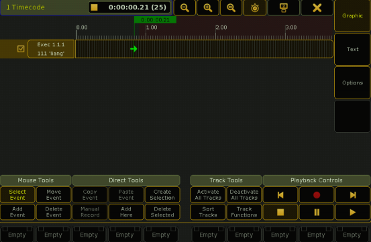Click the green arrow event on timeline

pyautogui.click(x=134, y=49)
